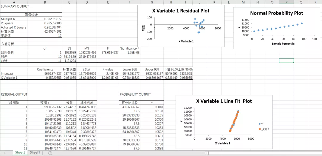Select the Upper 95% value 6332.058197

click(x=152, y=73)
